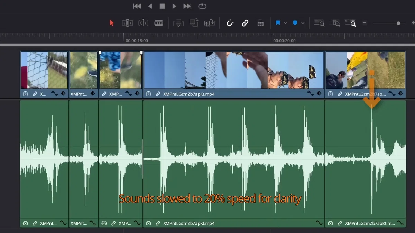Click keyframe diamond on video clip XMPntLGzmZb7ap...

point(400,94)
